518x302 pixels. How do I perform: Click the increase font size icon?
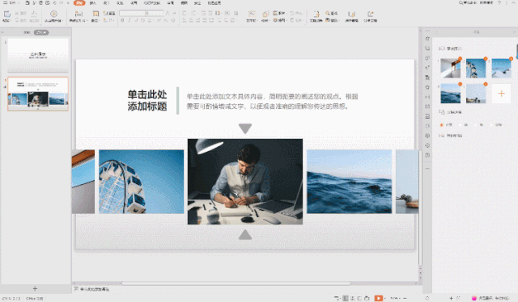click(168, 13)
